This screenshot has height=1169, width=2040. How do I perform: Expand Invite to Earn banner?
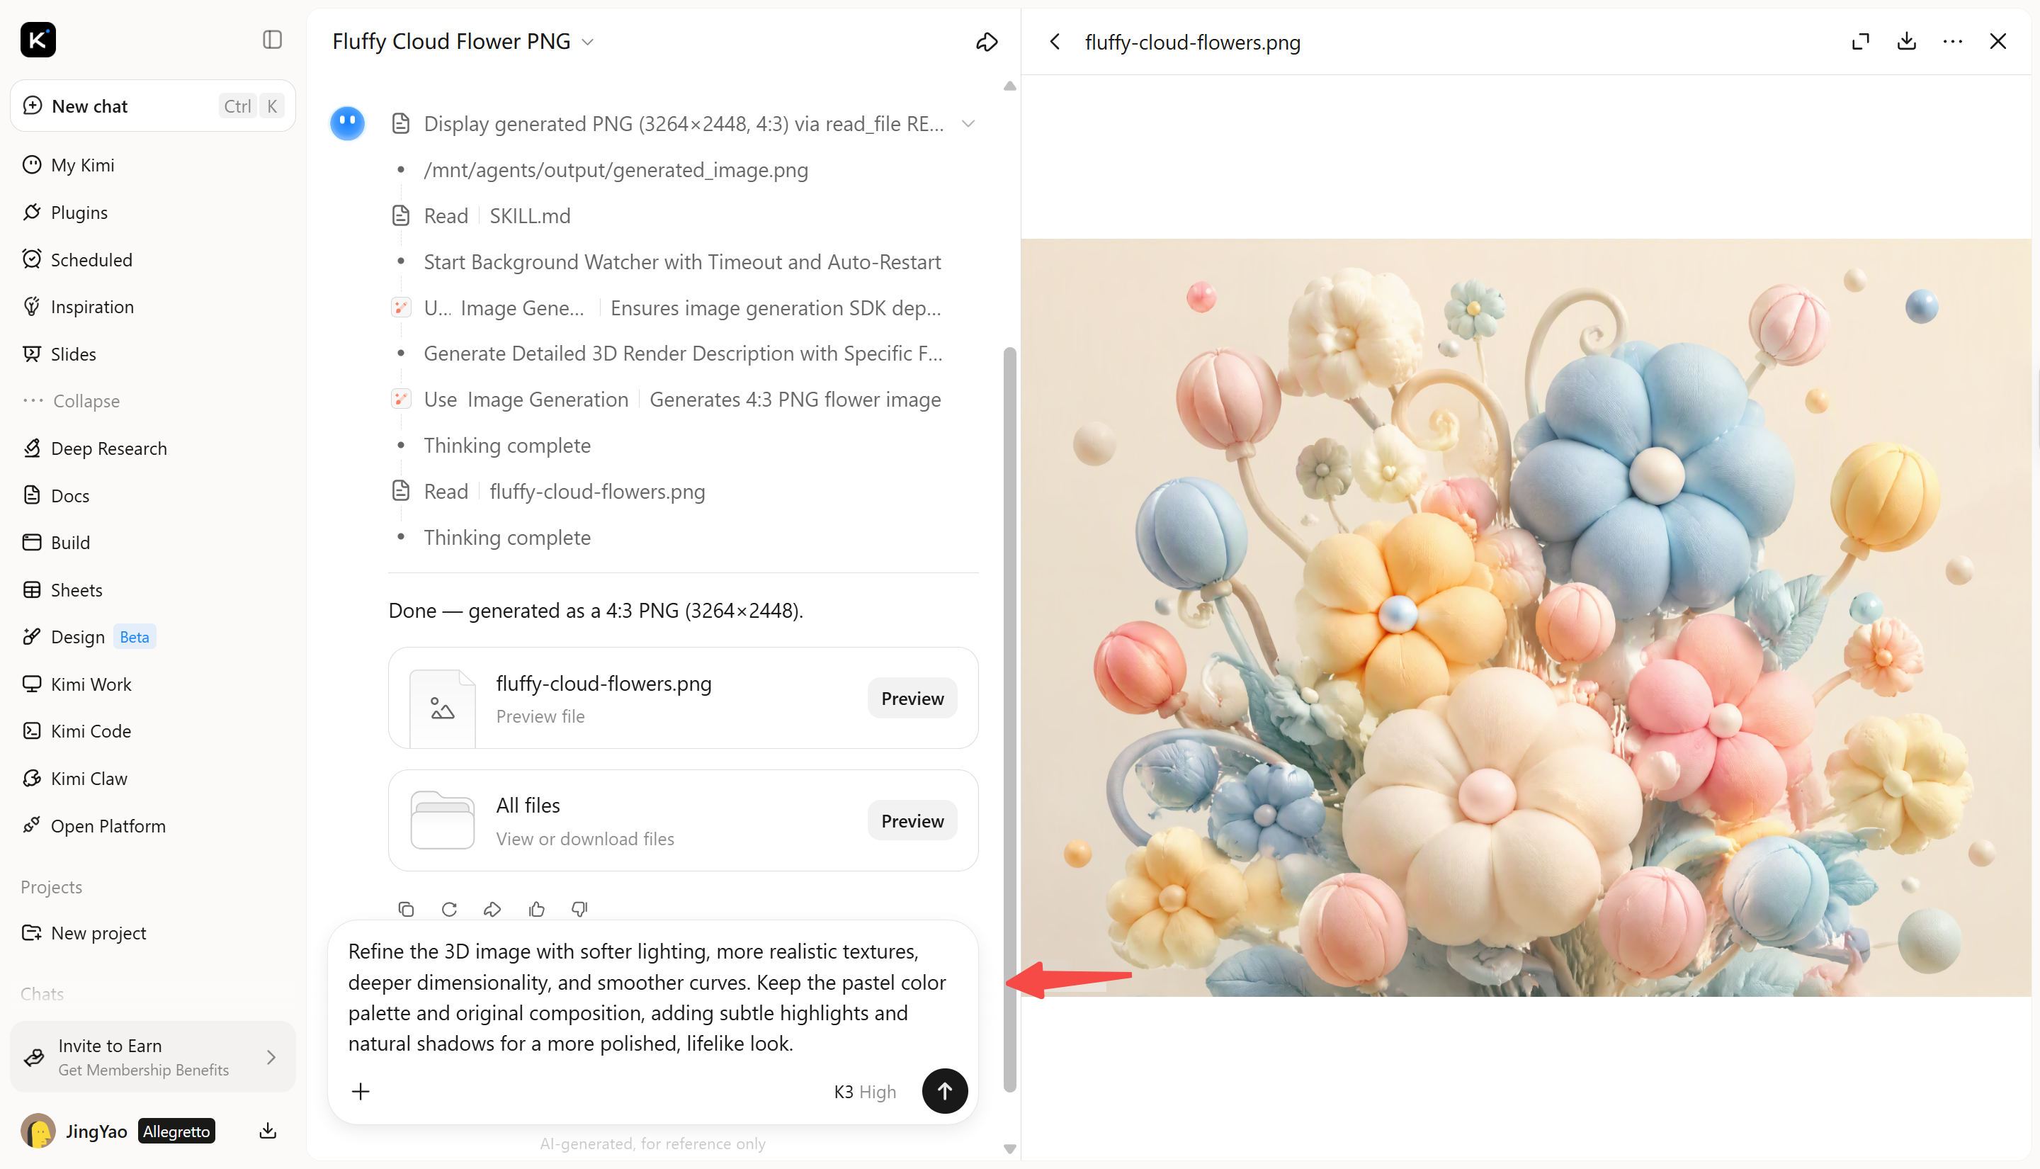point(152,1057)
